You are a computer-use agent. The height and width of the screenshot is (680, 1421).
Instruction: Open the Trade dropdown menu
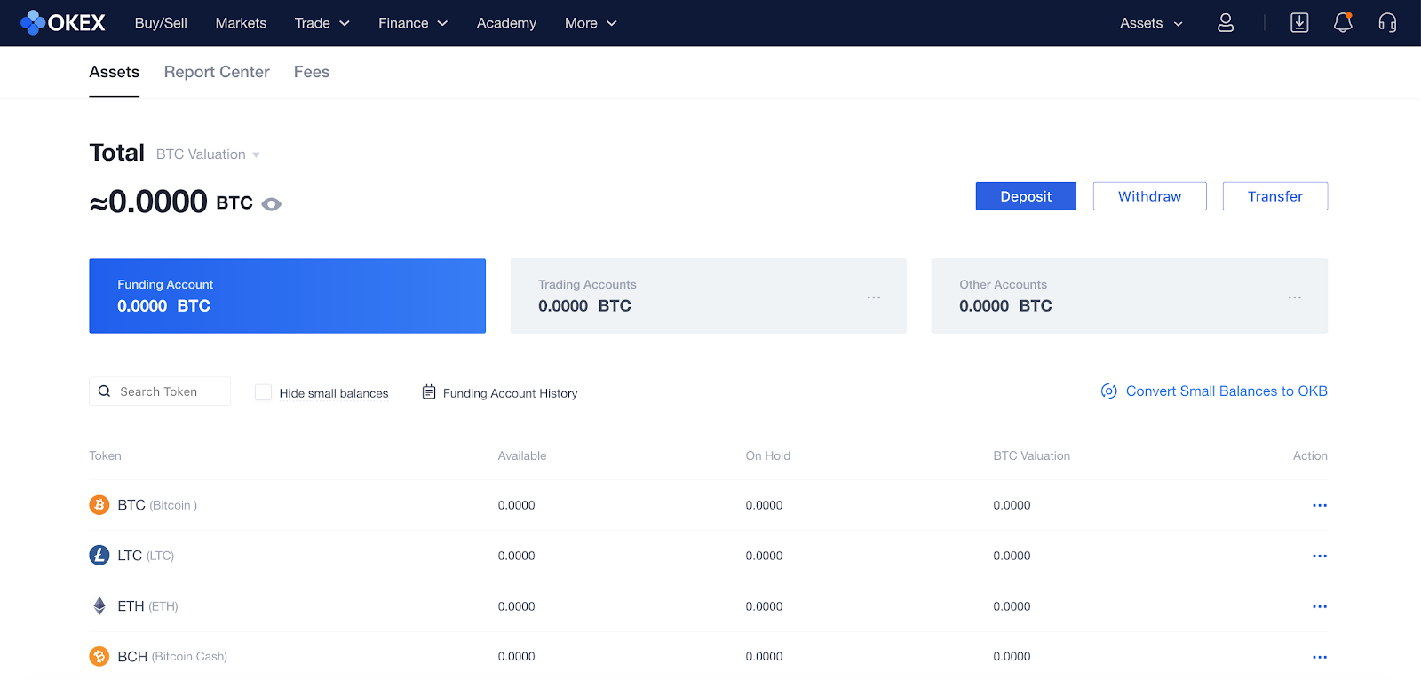tap(322, 23)
